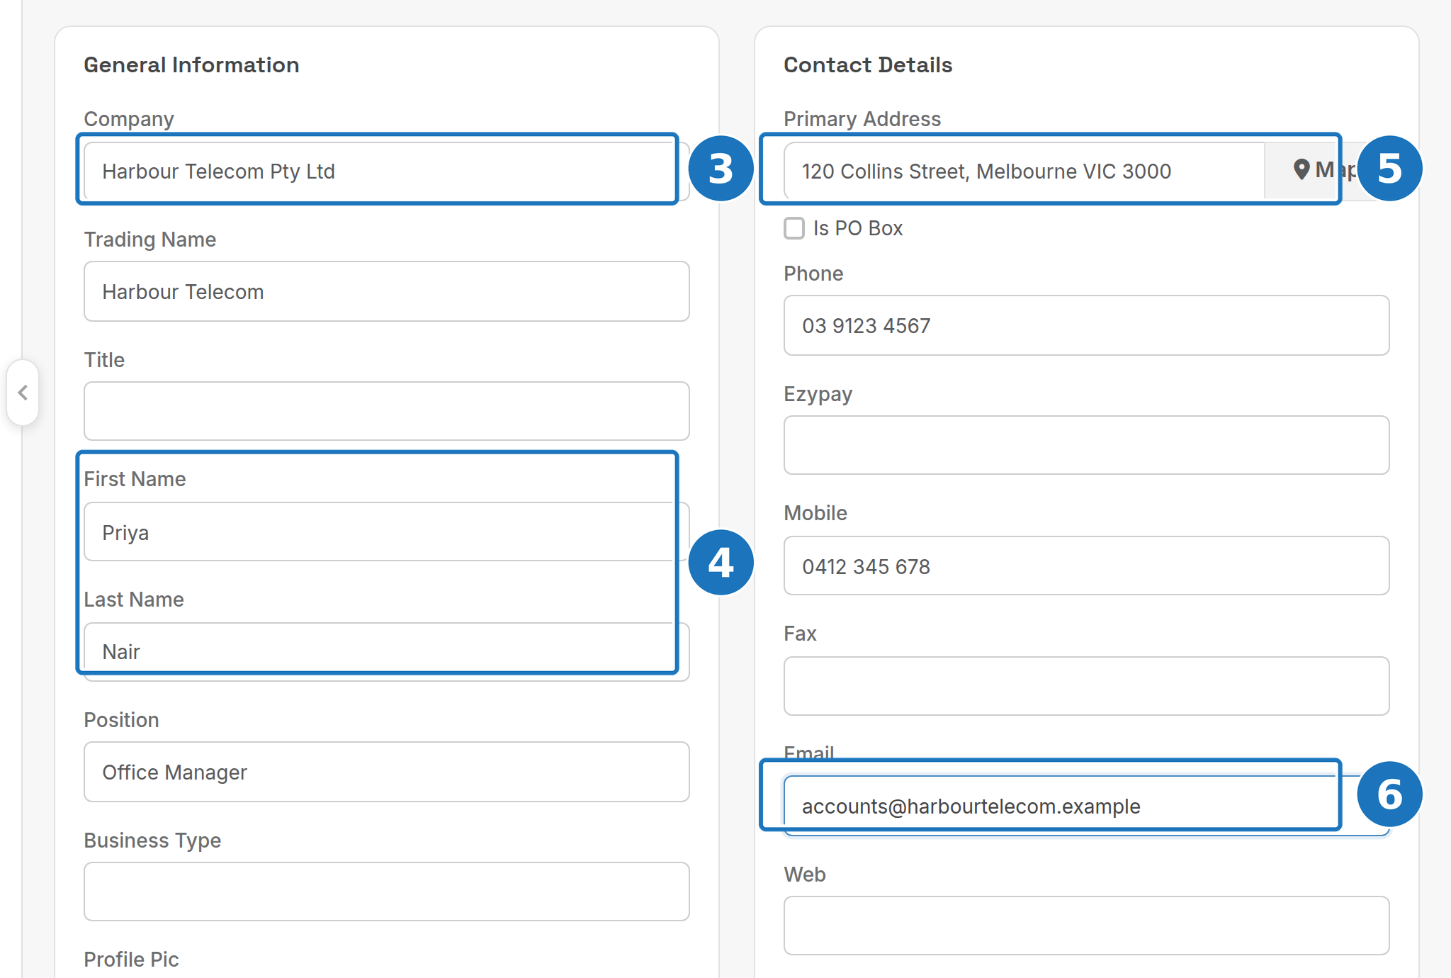The image size is (1451, 978).
Task: Select the Profile Pic label
Action: [131, 960]
